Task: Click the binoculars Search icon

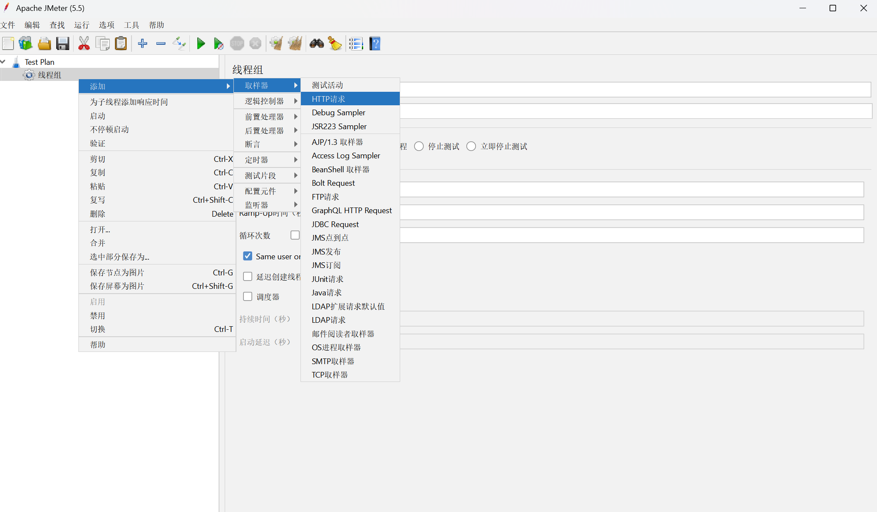Action: point(317,44)
